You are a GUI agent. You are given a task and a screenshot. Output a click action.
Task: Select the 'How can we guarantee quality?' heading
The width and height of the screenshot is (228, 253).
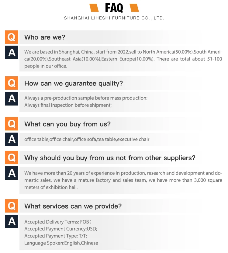click(x=74, y=84)
